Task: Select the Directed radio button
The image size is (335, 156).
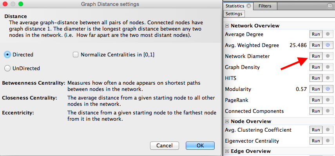Action: pos(7,55)
